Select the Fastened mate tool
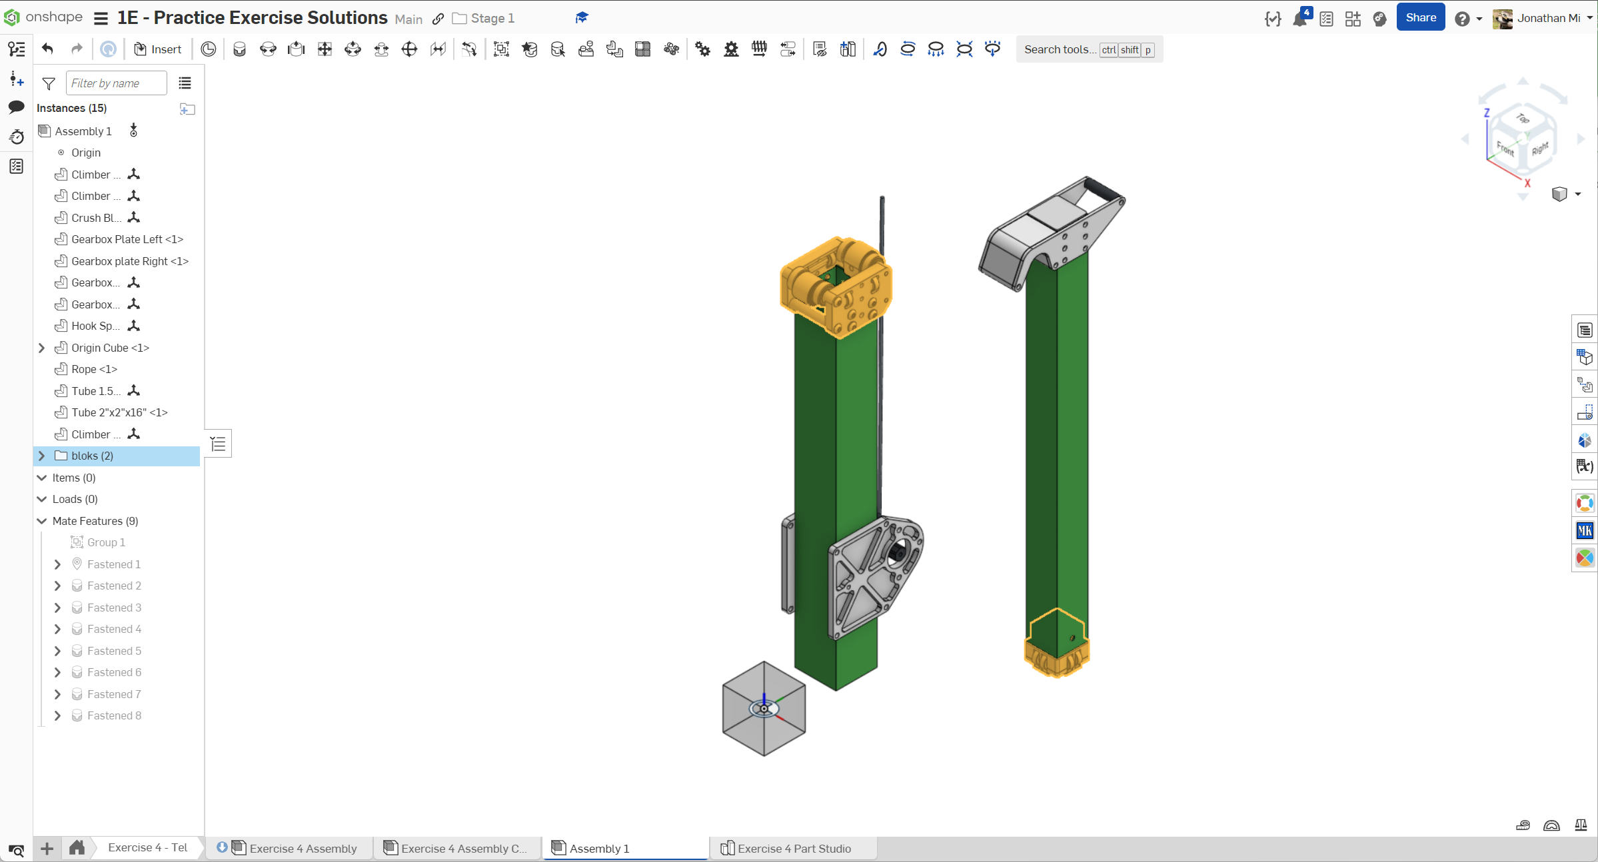Screen dimensions: 1598x862 point(239,49)
